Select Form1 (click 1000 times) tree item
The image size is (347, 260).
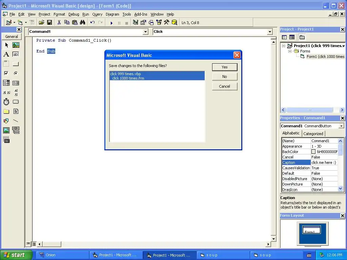(x=325, y=57)
